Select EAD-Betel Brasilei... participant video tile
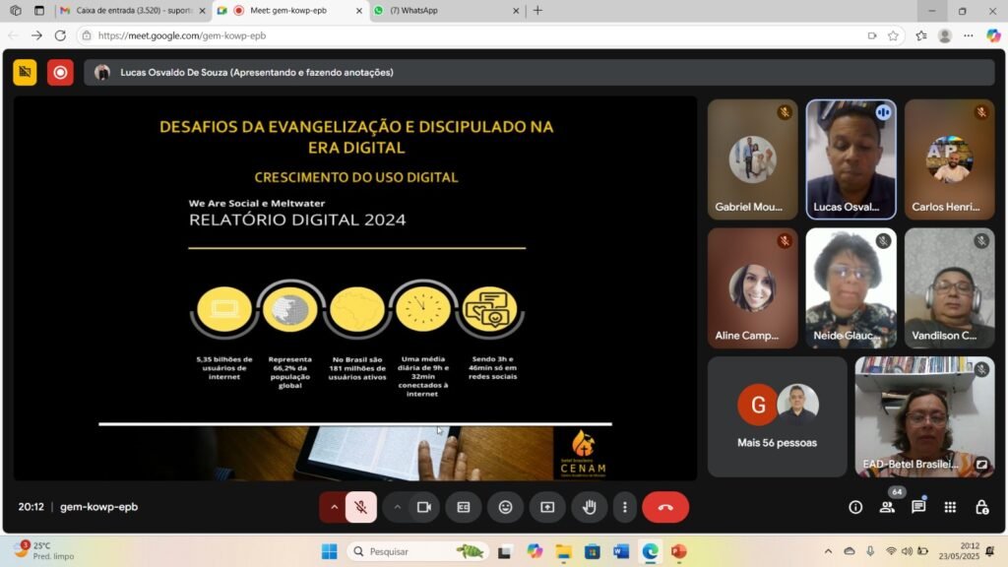Viewport: 1008px width, 567px height. point(924,416)
